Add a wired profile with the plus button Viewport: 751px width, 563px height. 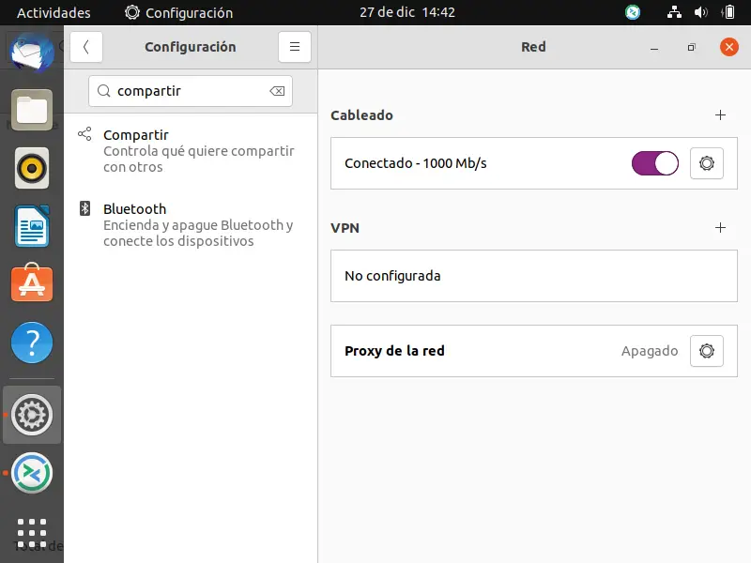point(720,114)
